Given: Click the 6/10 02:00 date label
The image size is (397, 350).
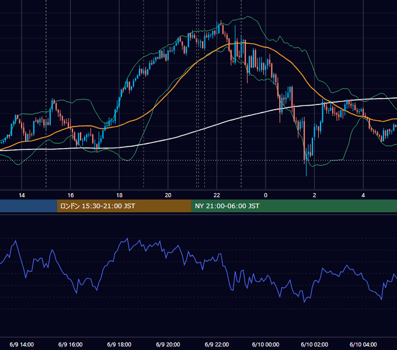Looking at the screenshot, I should pyautogui.click(x=315, y=344).
